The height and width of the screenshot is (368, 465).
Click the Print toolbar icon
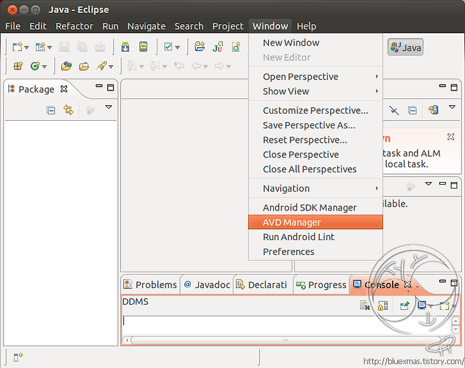[x=100, y=47]
